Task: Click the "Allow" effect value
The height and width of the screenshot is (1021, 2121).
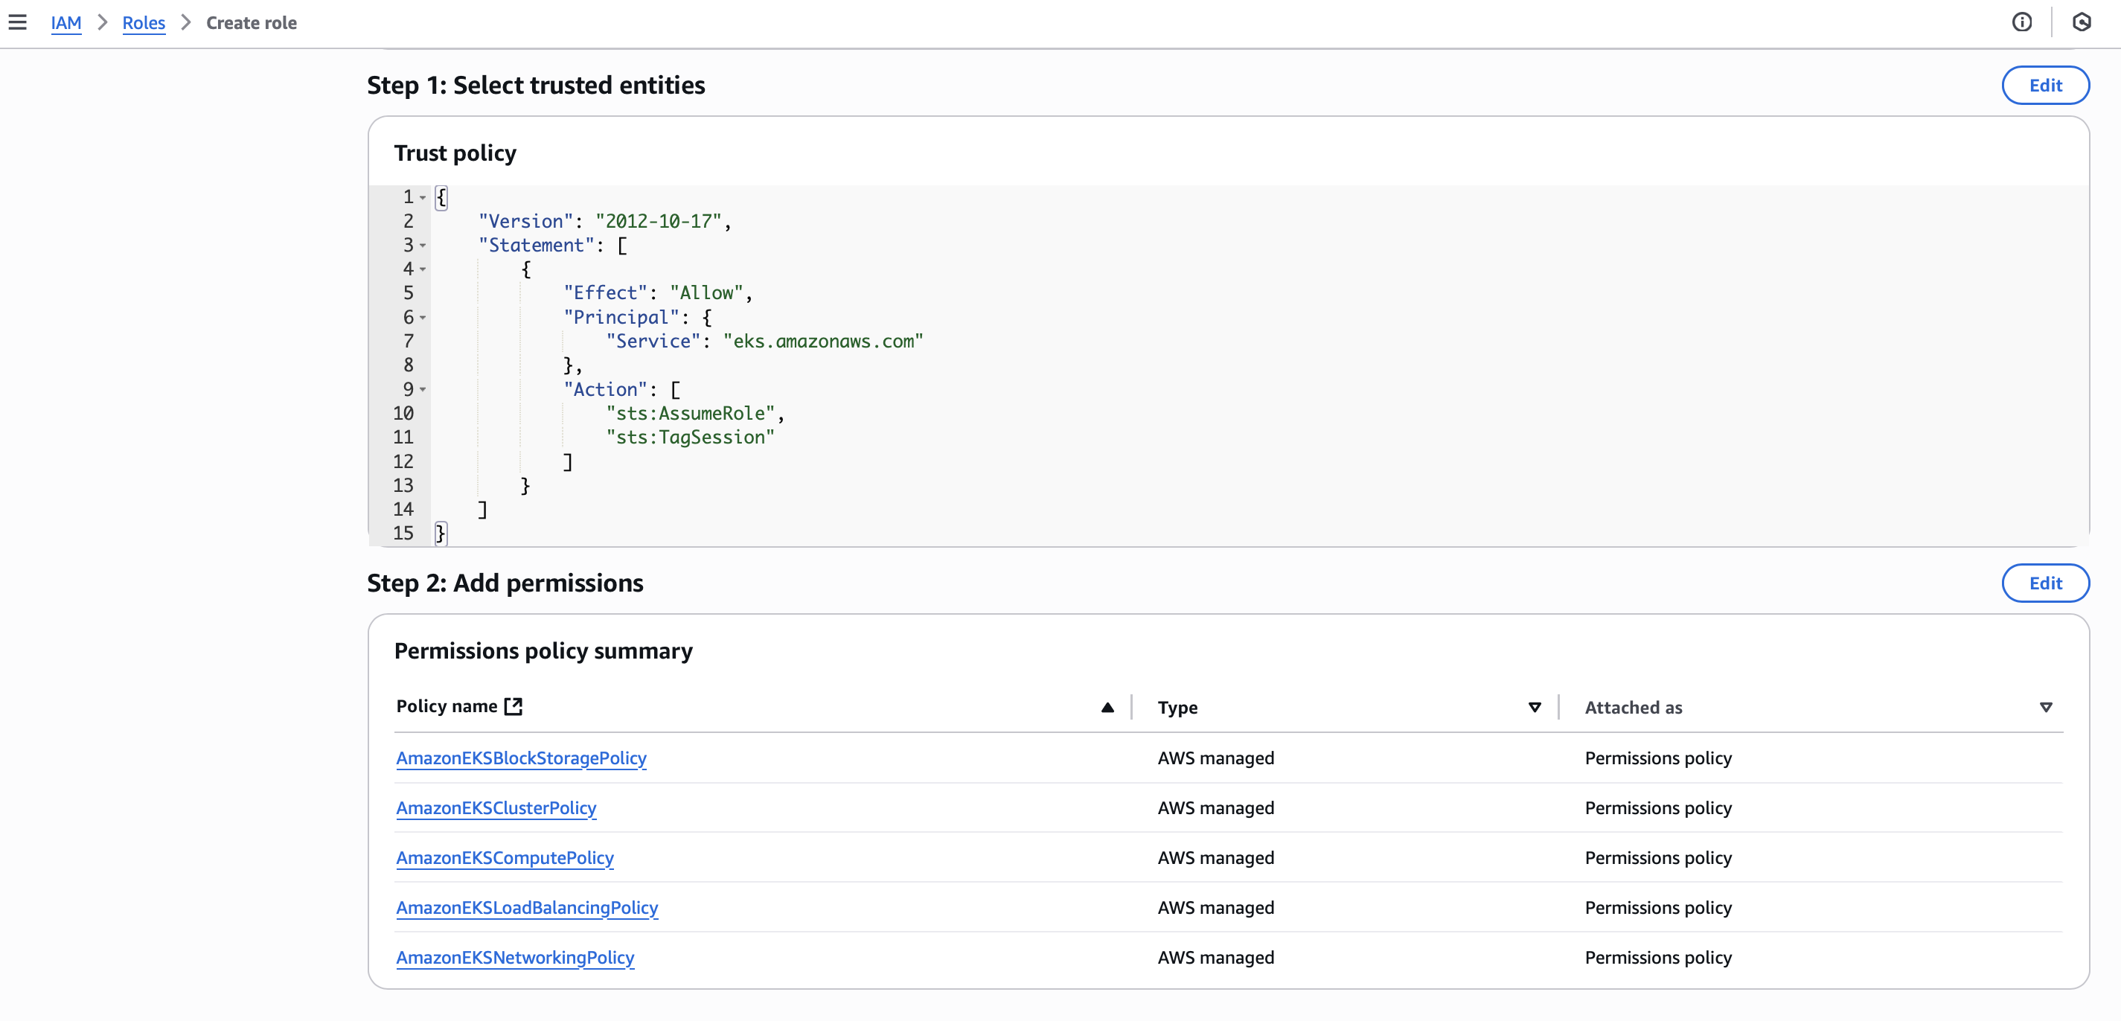Action: (x=706, y=293)
